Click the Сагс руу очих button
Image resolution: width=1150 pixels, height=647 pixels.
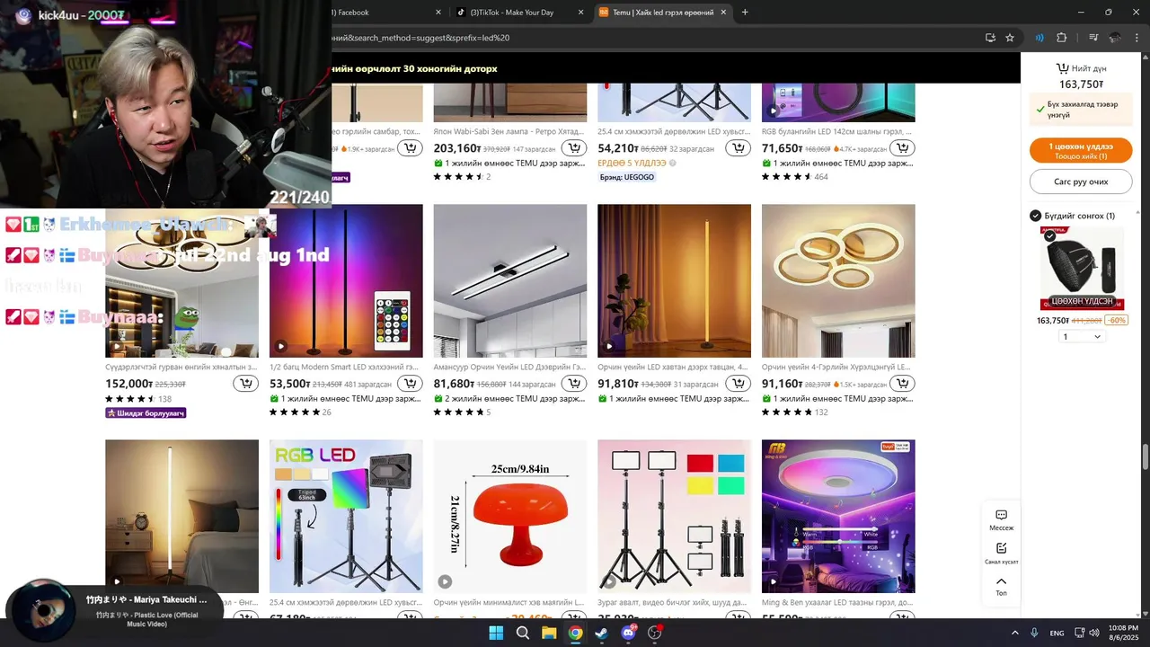pos(1081,182)
